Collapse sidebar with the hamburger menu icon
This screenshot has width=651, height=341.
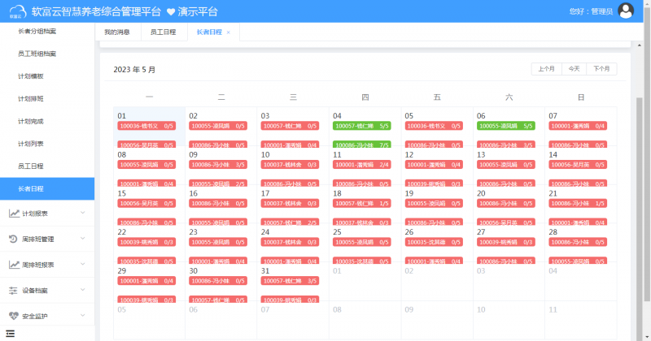point(11,334)
